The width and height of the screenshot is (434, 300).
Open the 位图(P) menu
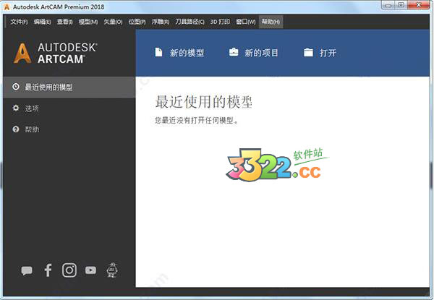[137, 22]
